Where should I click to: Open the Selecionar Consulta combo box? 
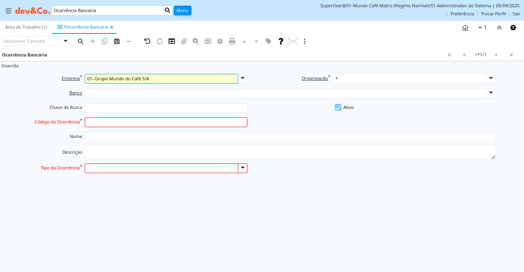(x=66, y=41)
